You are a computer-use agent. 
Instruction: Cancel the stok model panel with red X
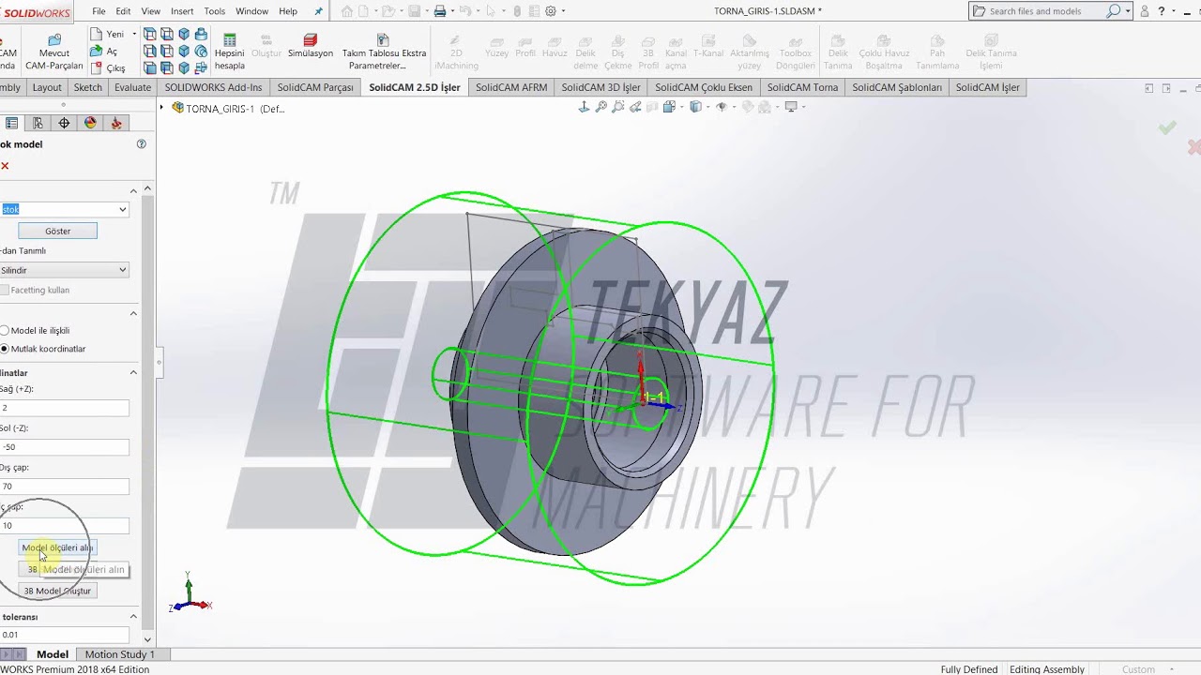(5, 166)
